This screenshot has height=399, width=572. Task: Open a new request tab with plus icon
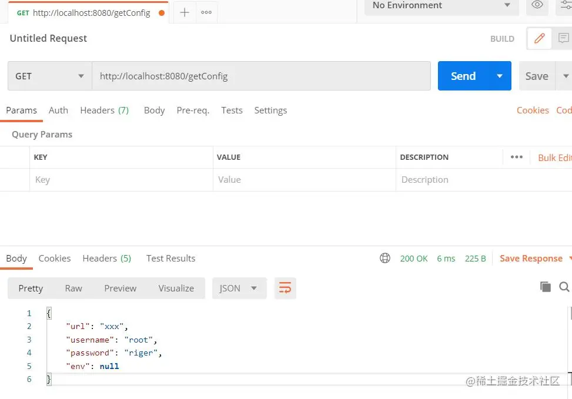tap(185, 12)
